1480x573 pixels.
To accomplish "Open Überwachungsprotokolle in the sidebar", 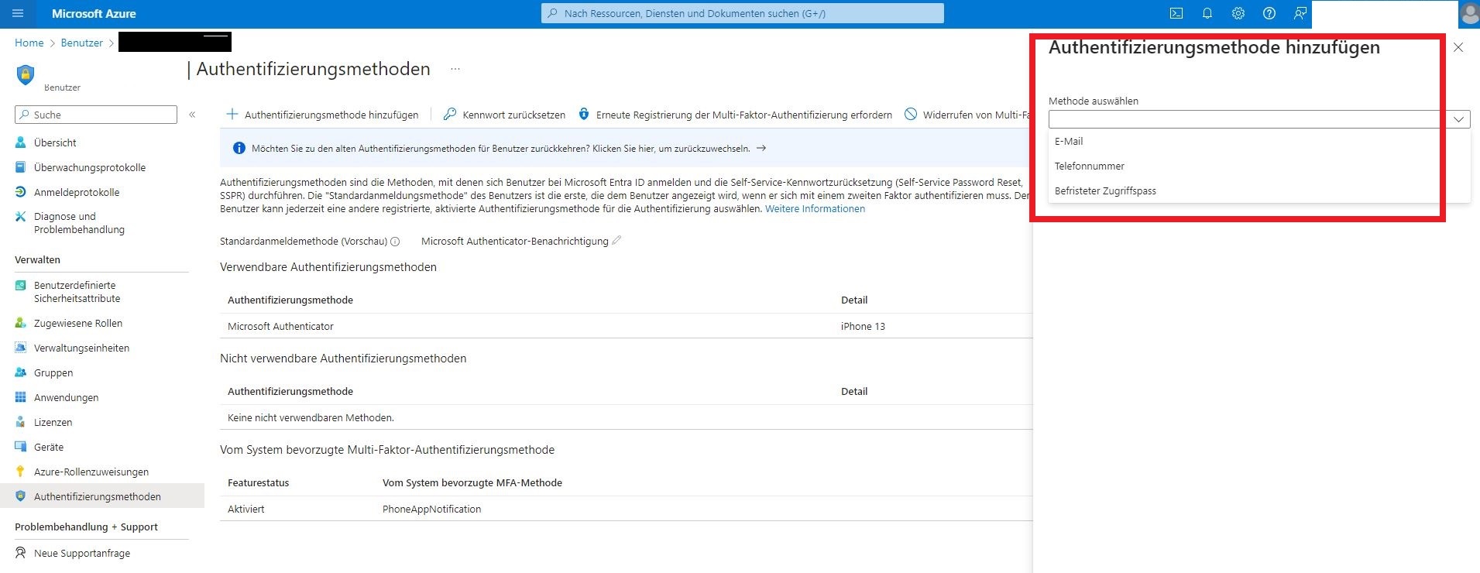I will click(x=90, y=167).
